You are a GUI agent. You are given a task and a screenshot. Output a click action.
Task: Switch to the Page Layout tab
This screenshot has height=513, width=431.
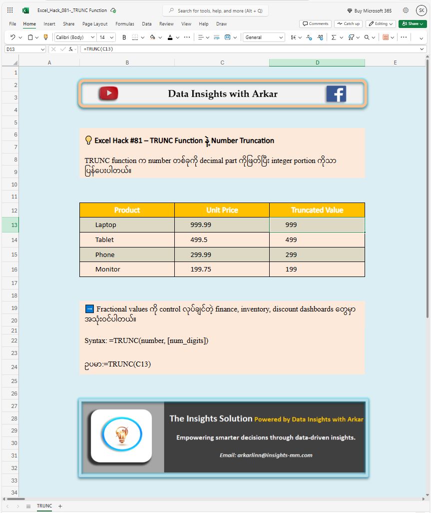click(95, 23)
